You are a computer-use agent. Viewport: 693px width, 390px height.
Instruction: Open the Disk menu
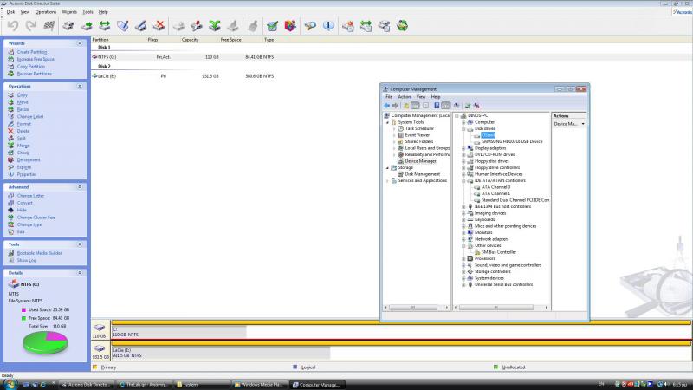point(10,12)
